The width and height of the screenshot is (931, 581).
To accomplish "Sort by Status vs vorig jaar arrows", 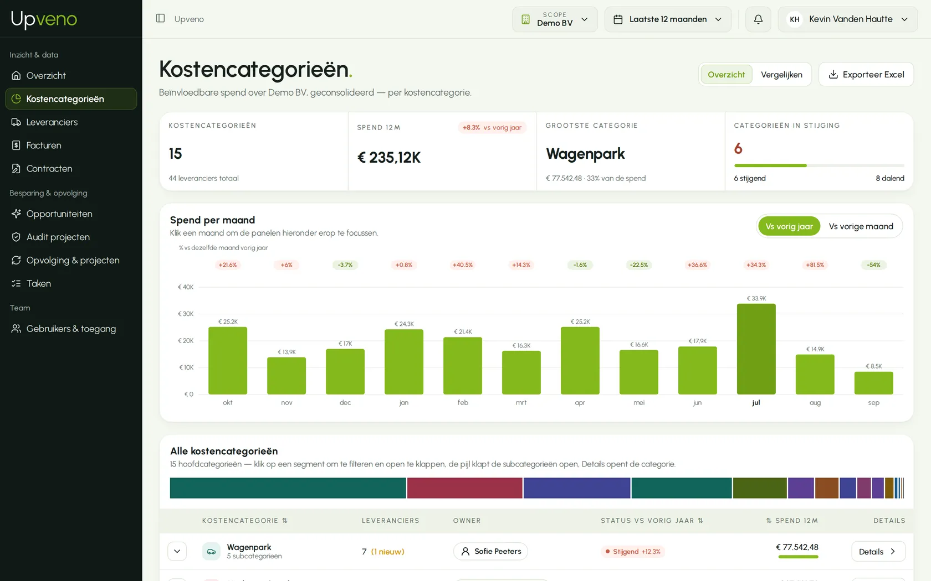I will (x=700, y=521).
